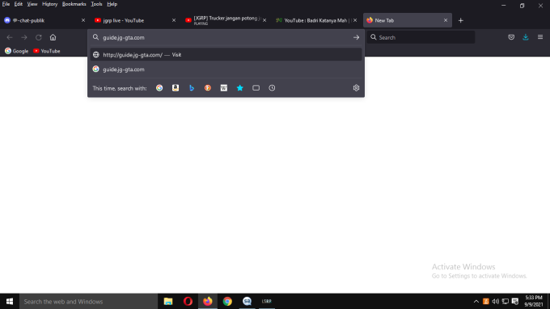
Task: Launch Opera from the taskbar
Action: [x=188, y=302]
